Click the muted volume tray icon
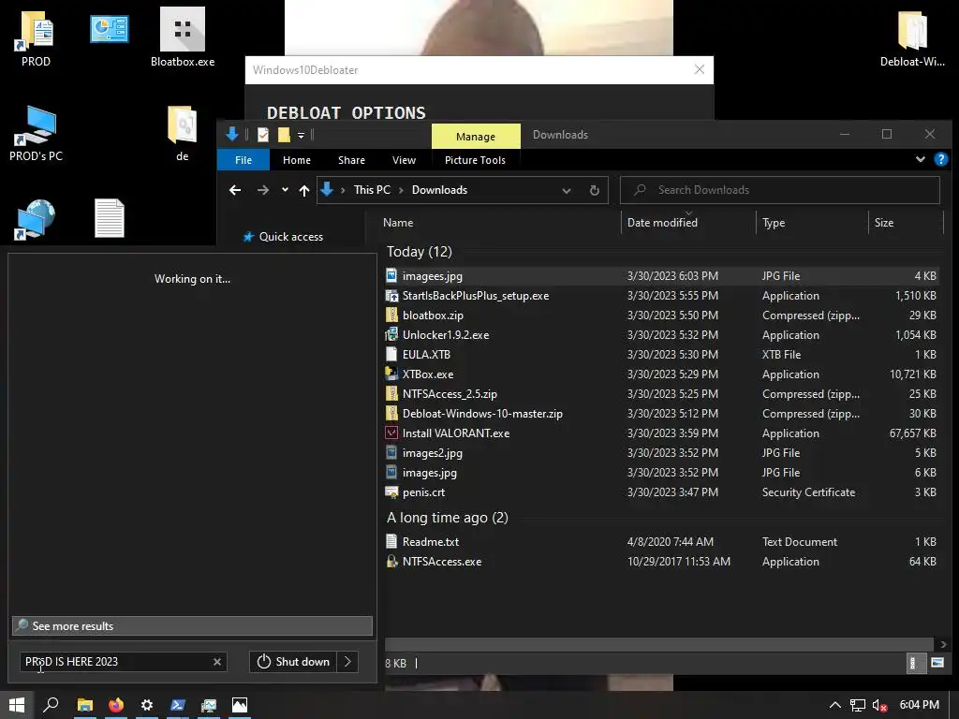The width and height of the screenshot is (959, 719). click(879, 706)
